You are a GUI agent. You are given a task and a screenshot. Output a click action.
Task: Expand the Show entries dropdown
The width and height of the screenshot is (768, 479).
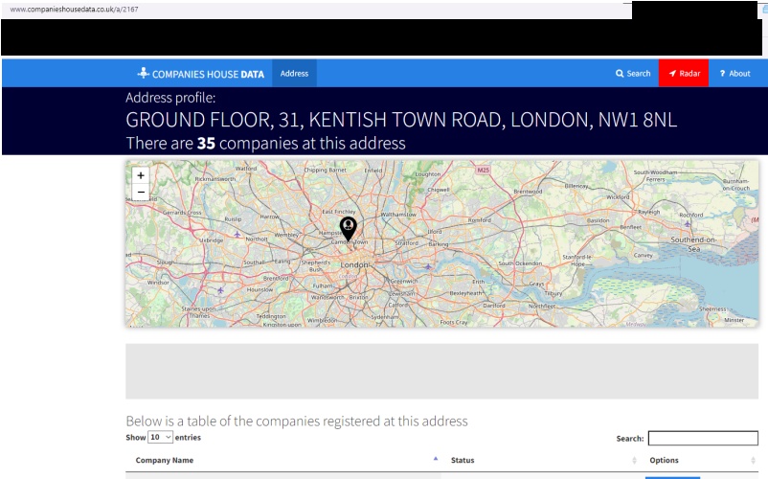coord(161,437)
